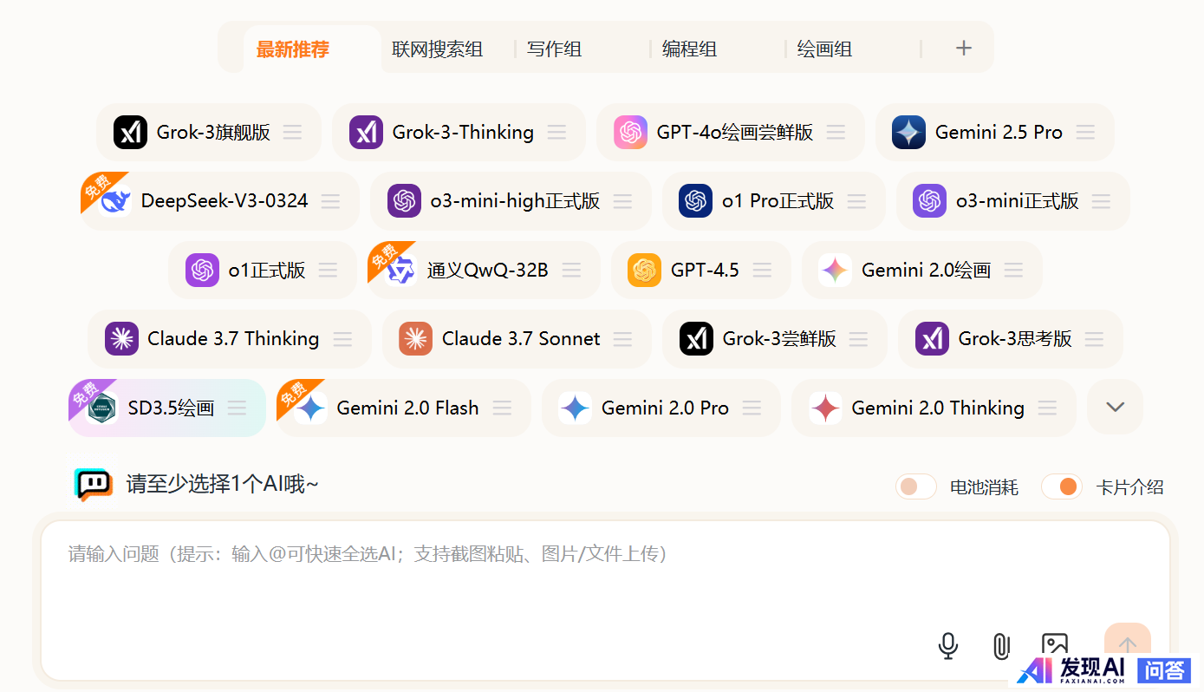This screenshot has height=692, width=1204.
Task: Choose the Gemini 2.0 Thinking chip
Action: [x=934, y=408]
